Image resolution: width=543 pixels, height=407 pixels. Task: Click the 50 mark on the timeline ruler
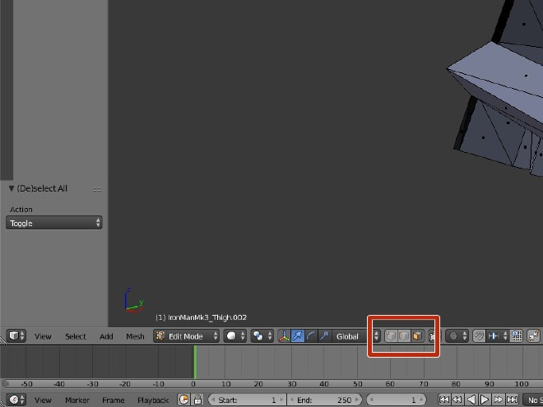(x=357, y=384)
